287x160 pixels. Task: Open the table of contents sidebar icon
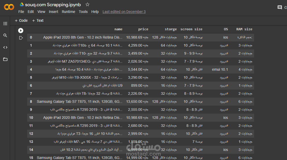(5, 24)
